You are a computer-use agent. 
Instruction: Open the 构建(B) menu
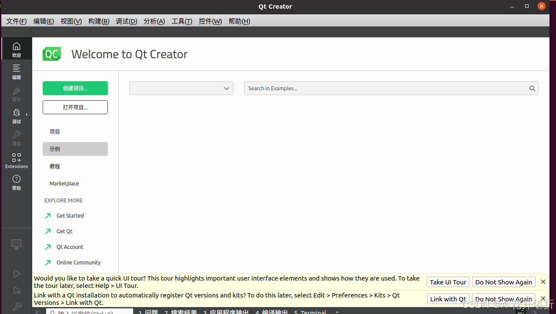pyautogui.click(x=99, y=21)
